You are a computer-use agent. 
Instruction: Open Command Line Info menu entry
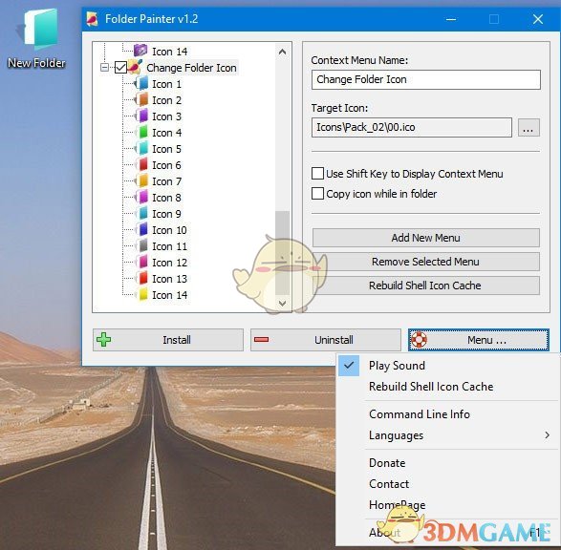420,414
